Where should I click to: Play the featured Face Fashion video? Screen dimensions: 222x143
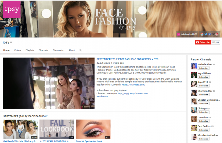pos(49,83)
